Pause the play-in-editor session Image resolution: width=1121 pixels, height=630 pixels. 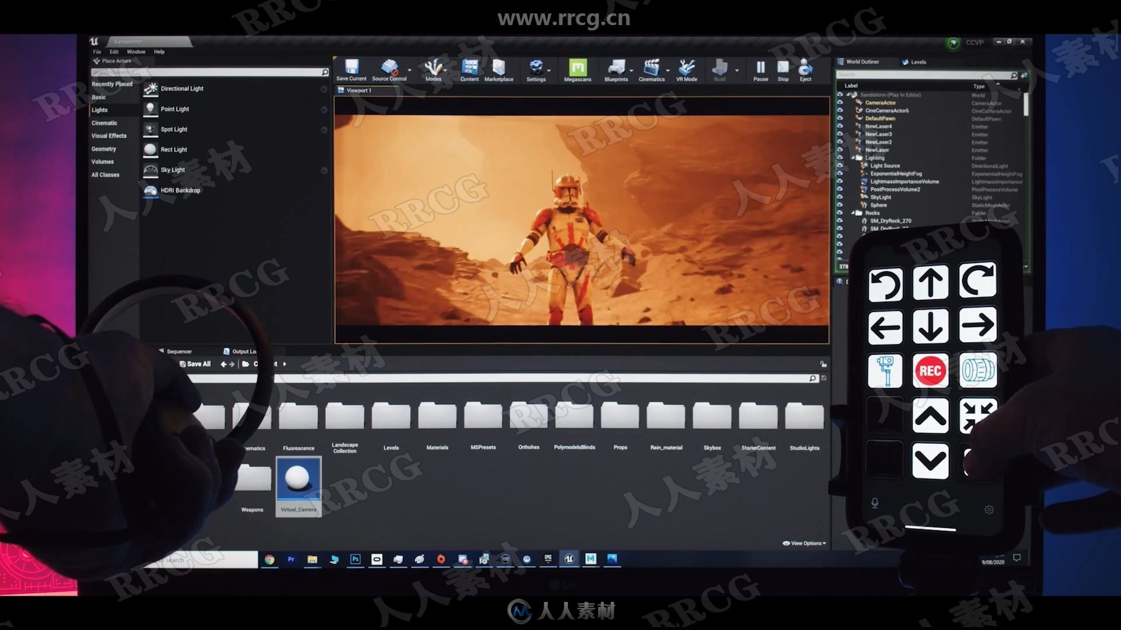tap(761, 70)
